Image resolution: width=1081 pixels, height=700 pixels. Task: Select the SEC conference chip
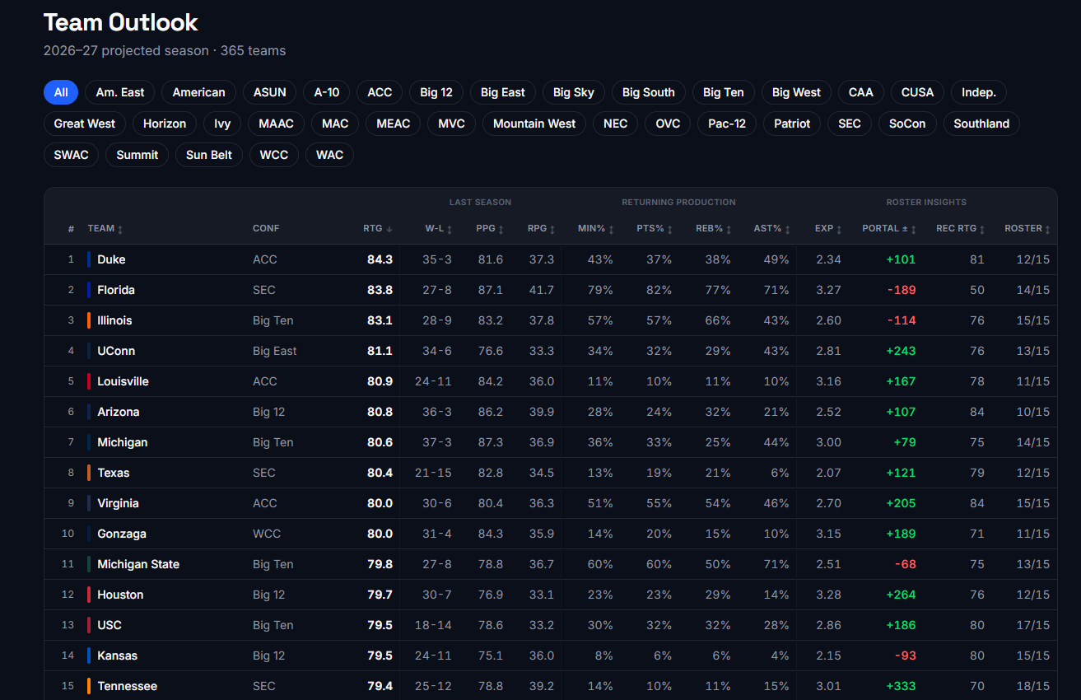[x=850, y=124]
